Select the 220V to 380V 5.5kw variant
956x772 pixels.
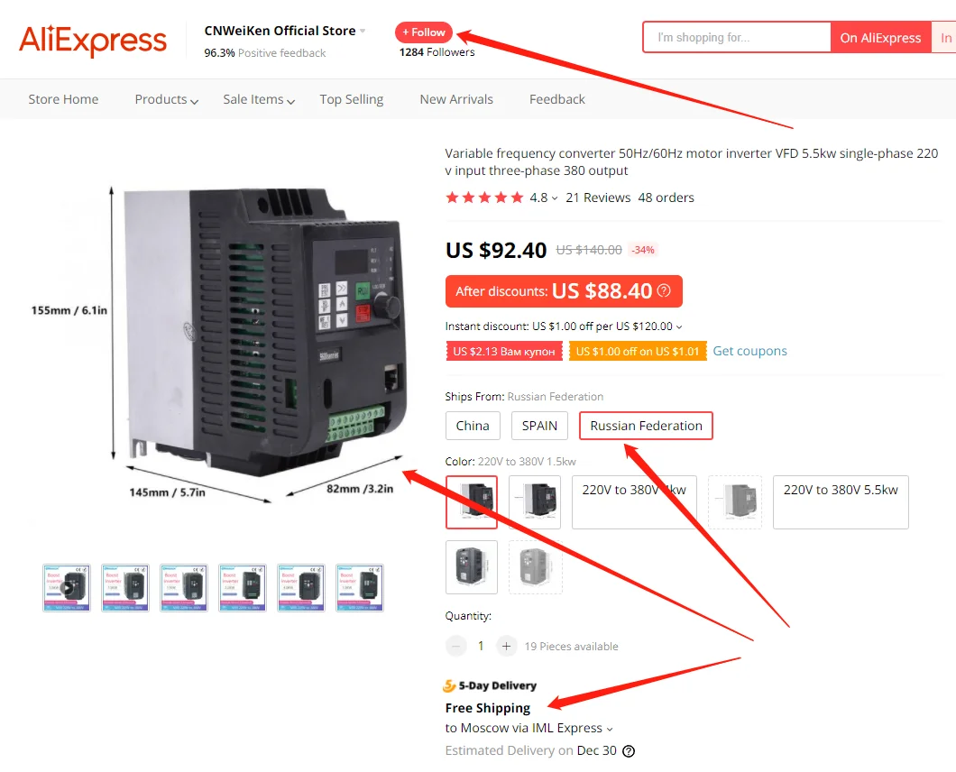click(x=841, y=501)
